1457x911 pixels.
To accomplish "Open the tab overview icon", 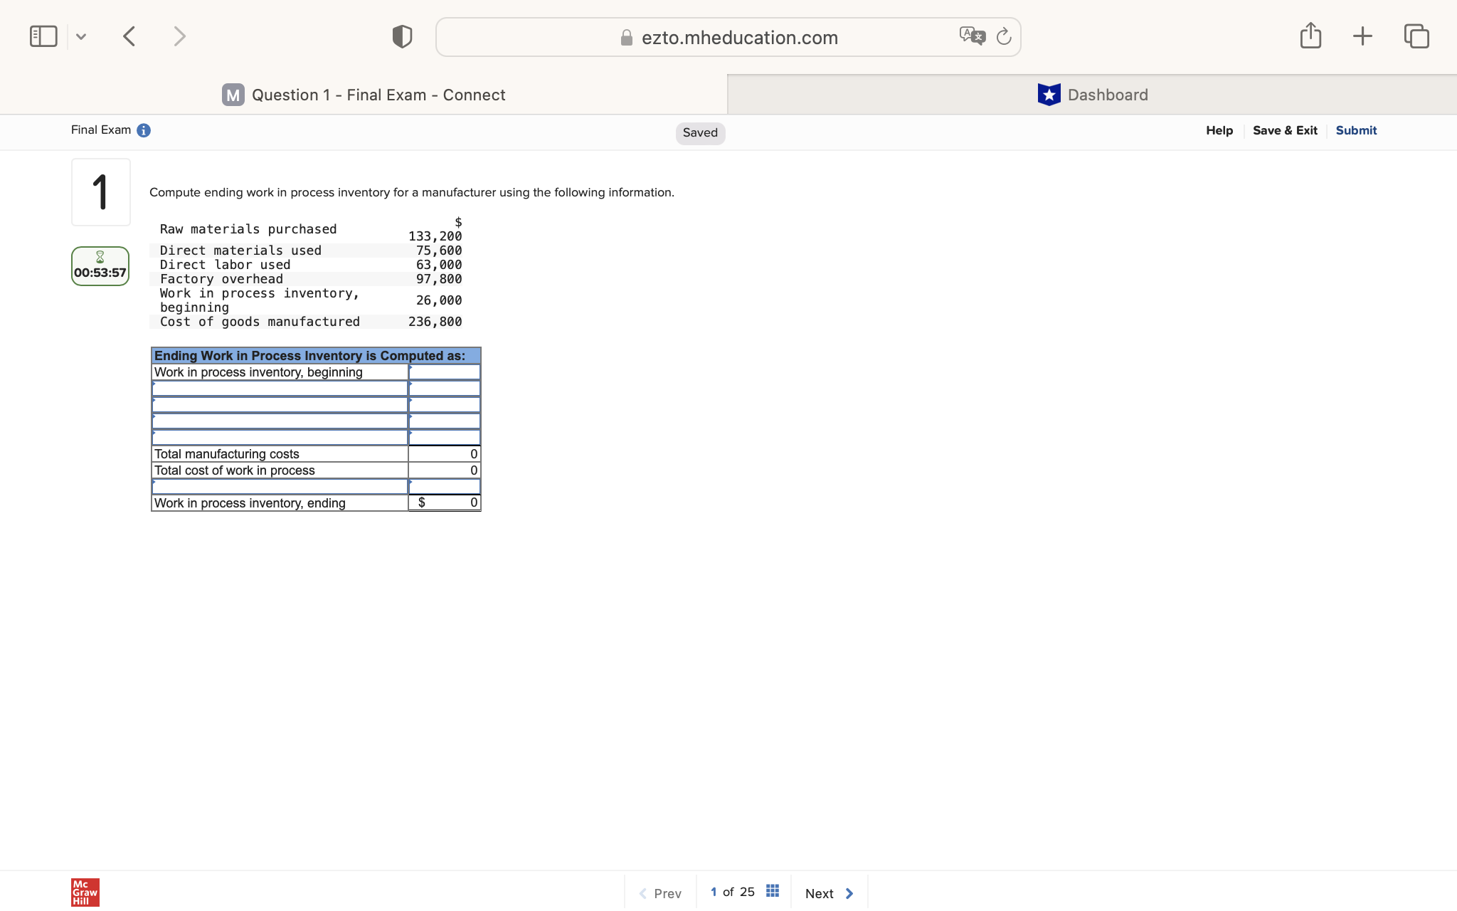I will [1416, 35].
